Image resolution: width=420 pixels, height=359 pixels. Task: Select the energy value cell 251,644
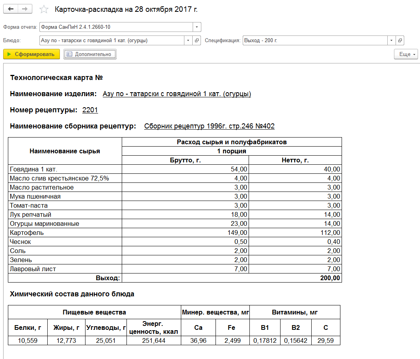pyautogui.click(x=154, y=340)
